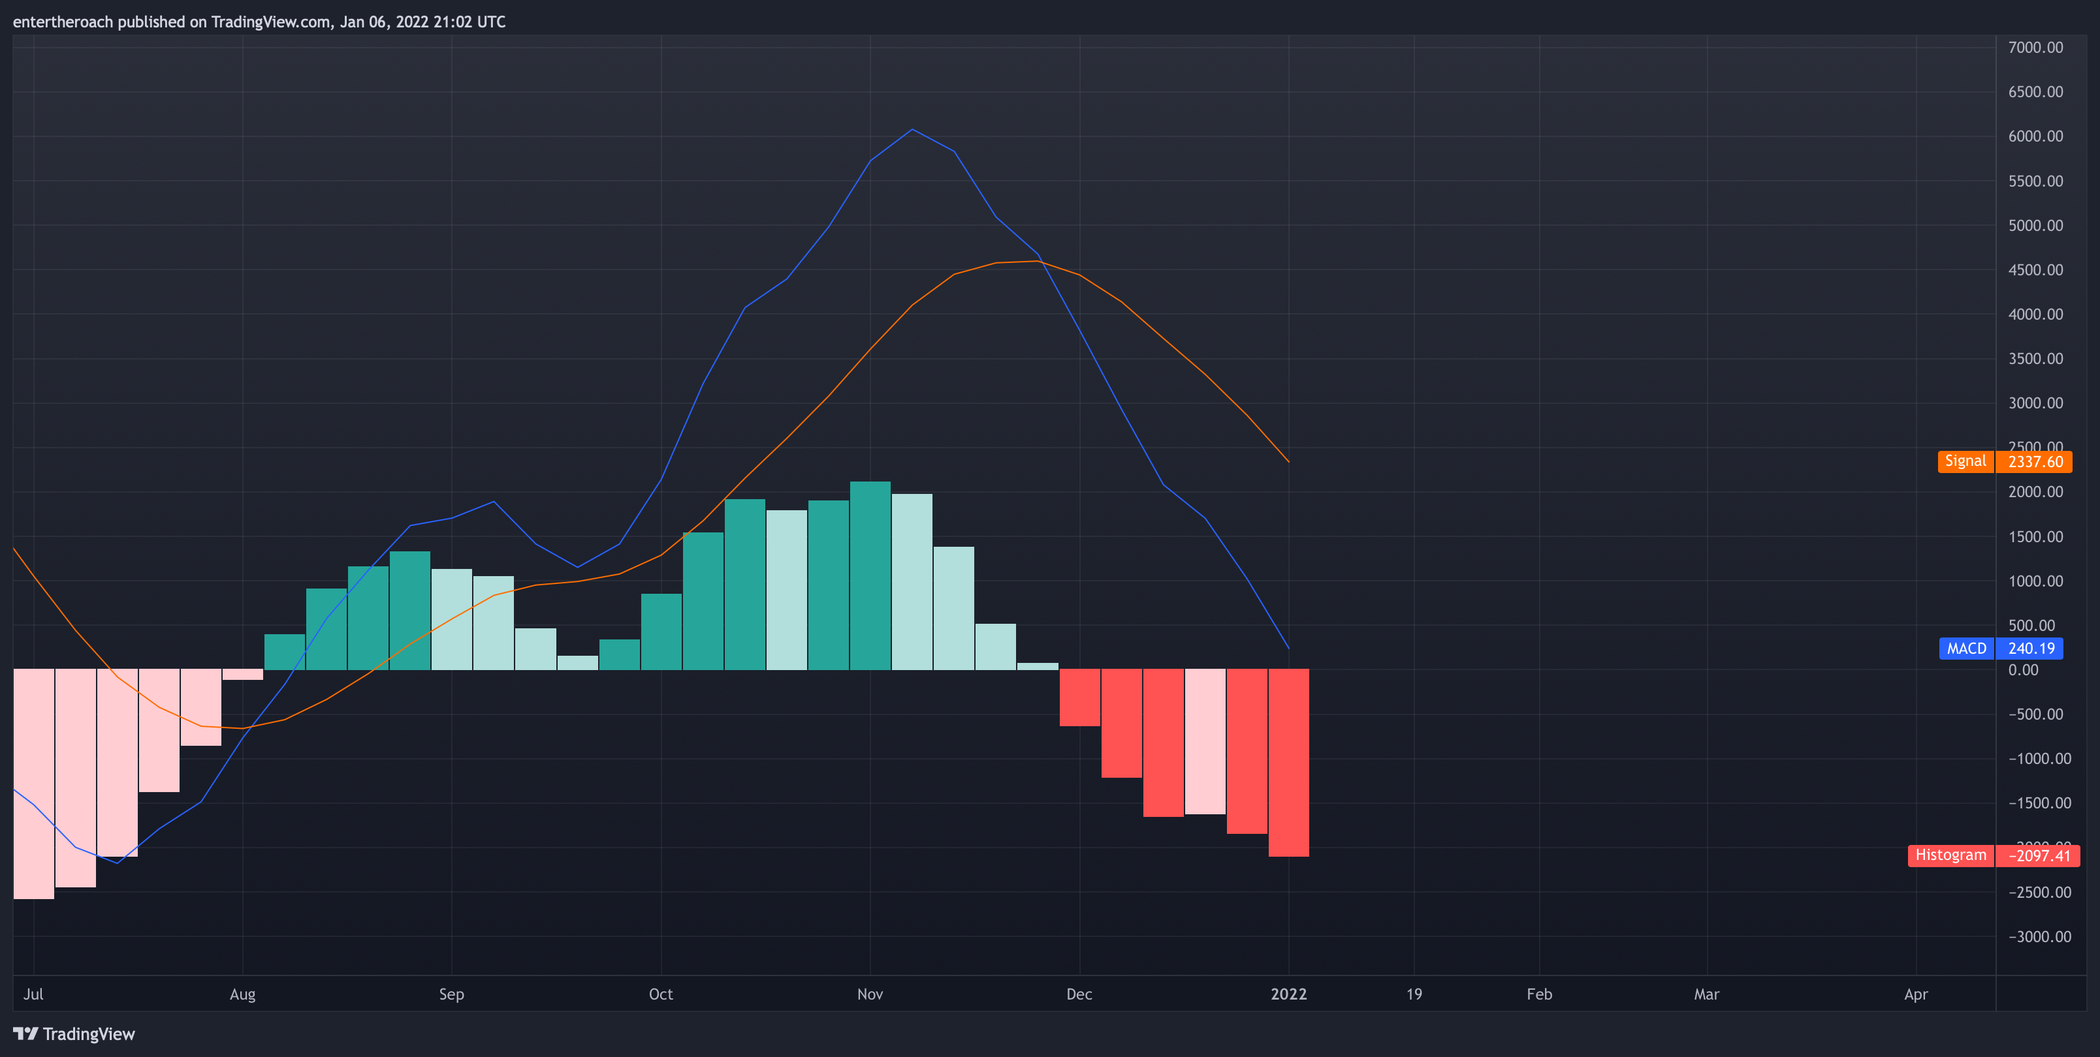Click the 6000.00 price scale label

(2035, 136)
